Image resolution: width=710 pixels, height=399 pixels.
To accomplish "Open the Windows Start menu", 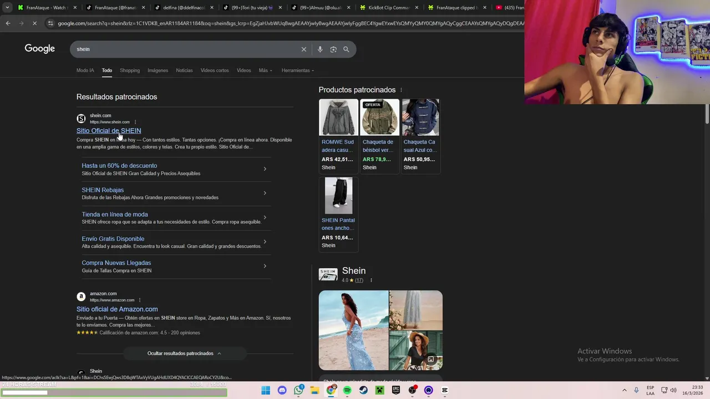I will 266,390.
